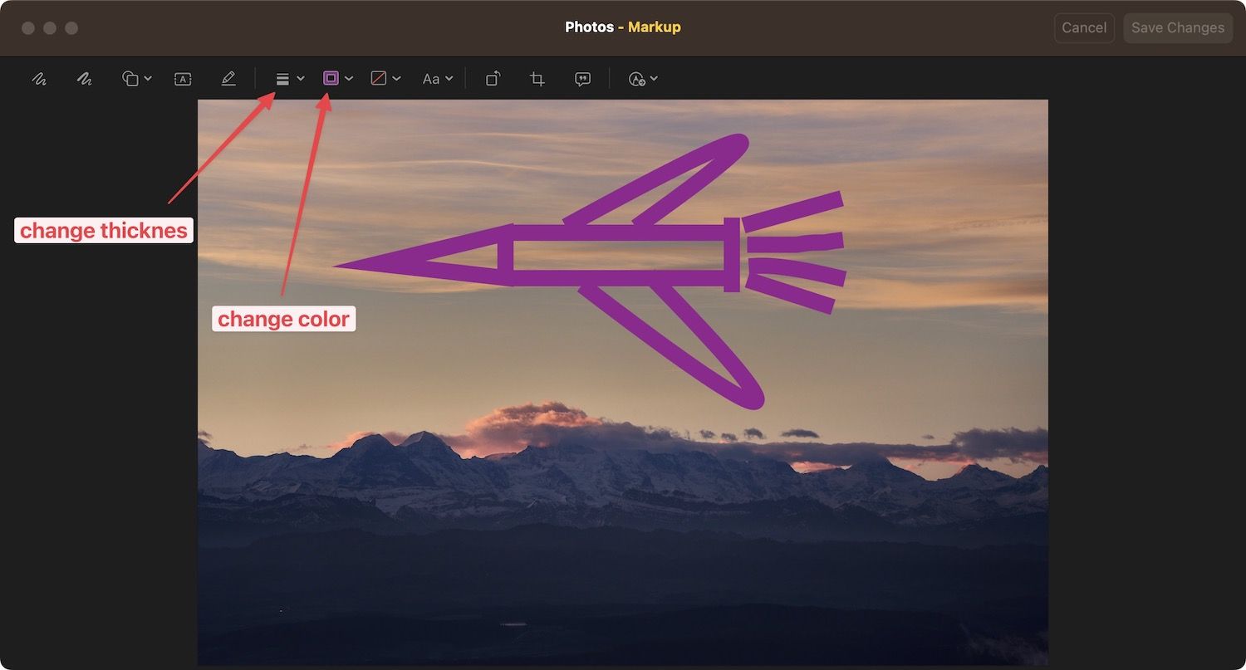Image resolution: width=1246 pixels, height=670 pixels.
Task: Select the Sketch tool
Action: [x=39, y=78]
